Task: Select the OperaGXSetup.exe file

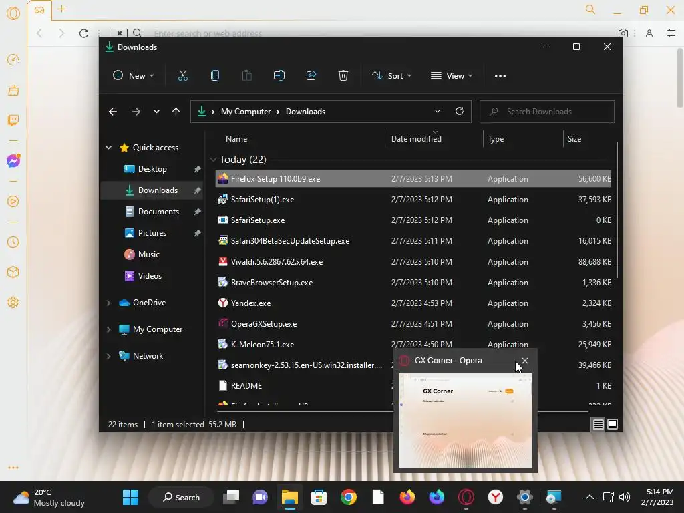Action: (x=413, y=324)
